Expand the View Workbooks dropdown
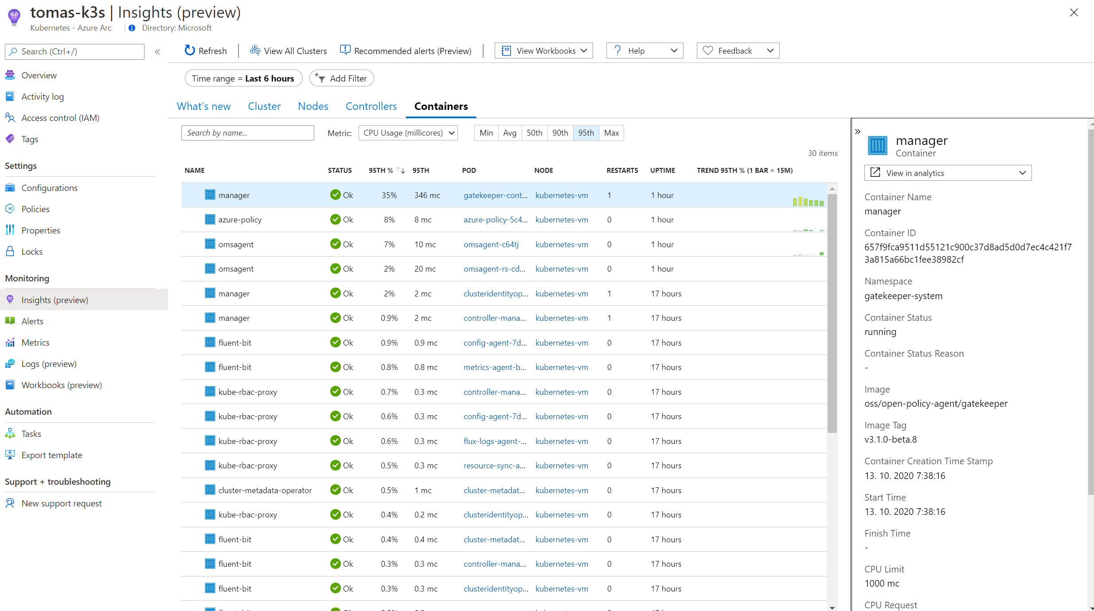The image size is (1094, 611). click(x=544, y=51)
